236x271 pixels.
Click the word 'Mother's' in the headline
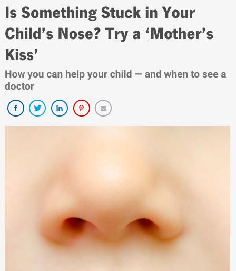coord(180,34)
